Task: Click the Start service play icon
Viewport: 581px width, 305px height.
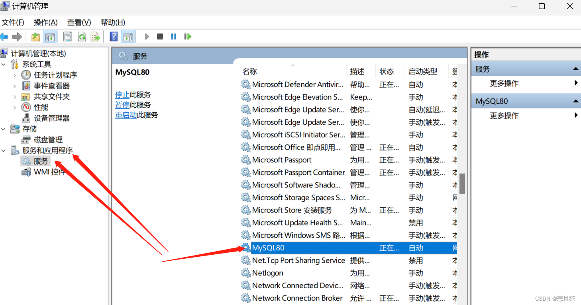Action: 147,37
